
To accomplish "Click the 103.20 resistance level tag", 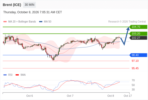I will [x=138, y=33].
